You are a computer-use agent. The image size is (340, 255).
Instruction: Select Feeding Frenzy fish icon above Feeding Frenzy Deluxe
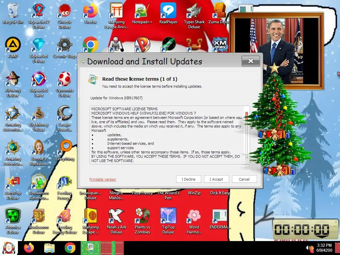point(65,187)
